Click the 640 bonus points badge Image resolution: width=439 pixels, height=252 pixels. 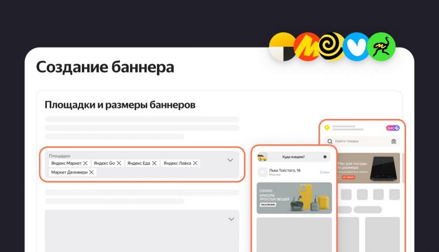coord(393,128)
